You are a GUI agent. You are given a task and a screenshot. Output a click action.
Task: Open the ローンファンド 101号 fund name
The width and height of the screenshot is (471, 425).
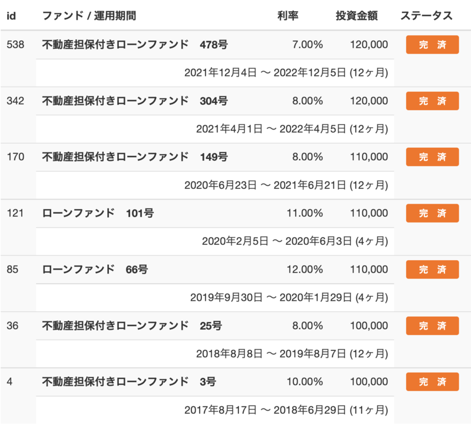[x=98, y=213]
